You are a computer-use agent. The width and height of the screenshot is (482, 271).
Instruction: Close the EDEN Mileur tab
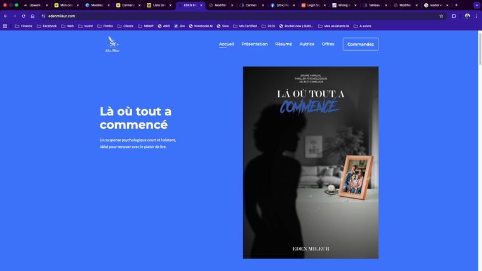click(x=201, y=5)
